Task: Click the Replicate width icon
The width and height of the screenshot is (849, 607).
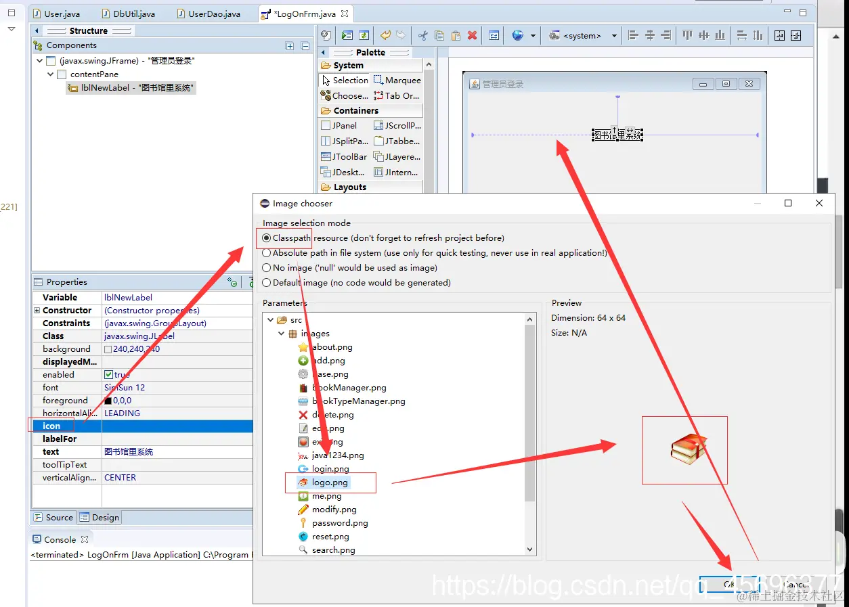Action: pyautogui.click(x=741, y=35)
